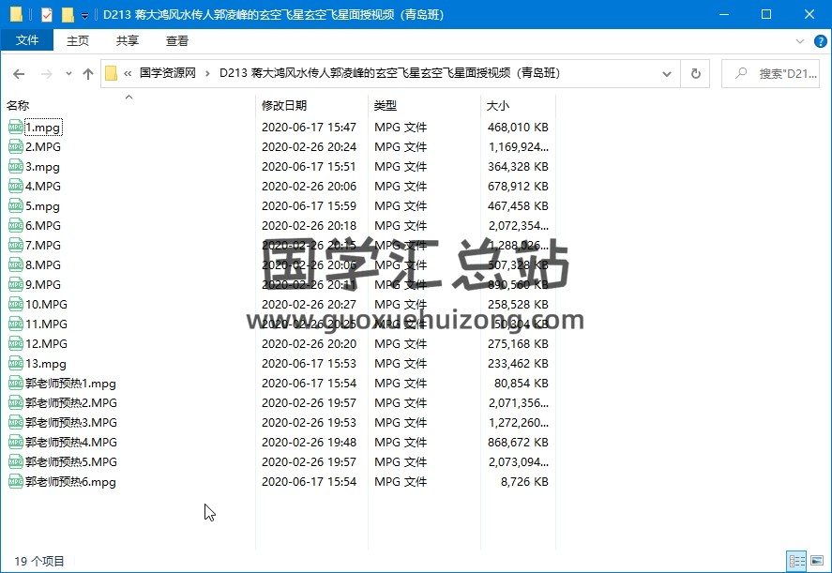The height and width of the screenshot is (573, 832).
Task: Click the folder icon in address bar
Action: [111, 73]
